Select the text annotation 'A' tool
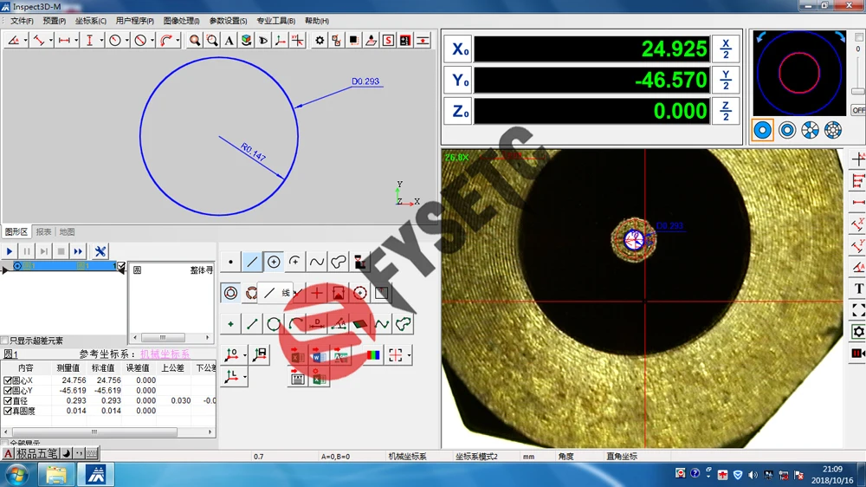This screenshot has width=866, height=487. [x=229, y=41]
